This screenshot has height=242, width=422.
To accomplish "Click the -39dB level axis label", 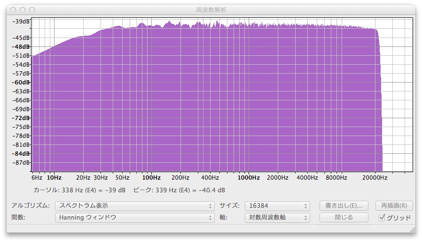I will 21,22.
